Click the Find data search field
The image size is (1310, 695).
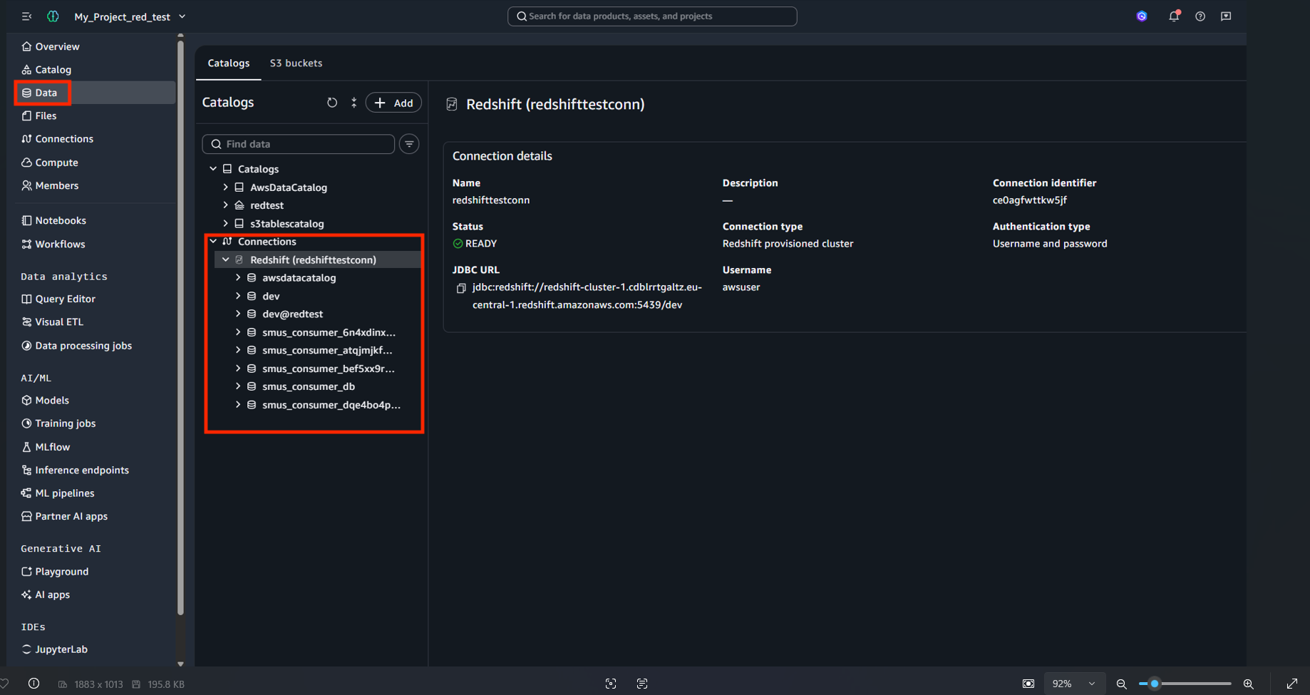click(x=299, y=144)
